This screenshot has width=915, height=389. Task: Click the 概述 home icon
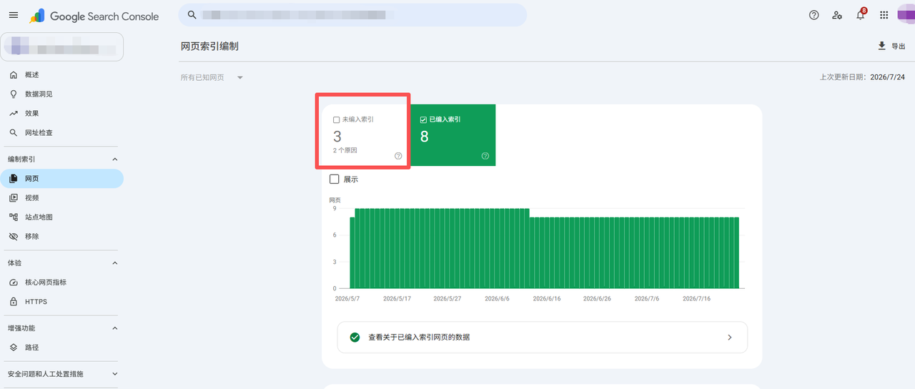point(14,74)
